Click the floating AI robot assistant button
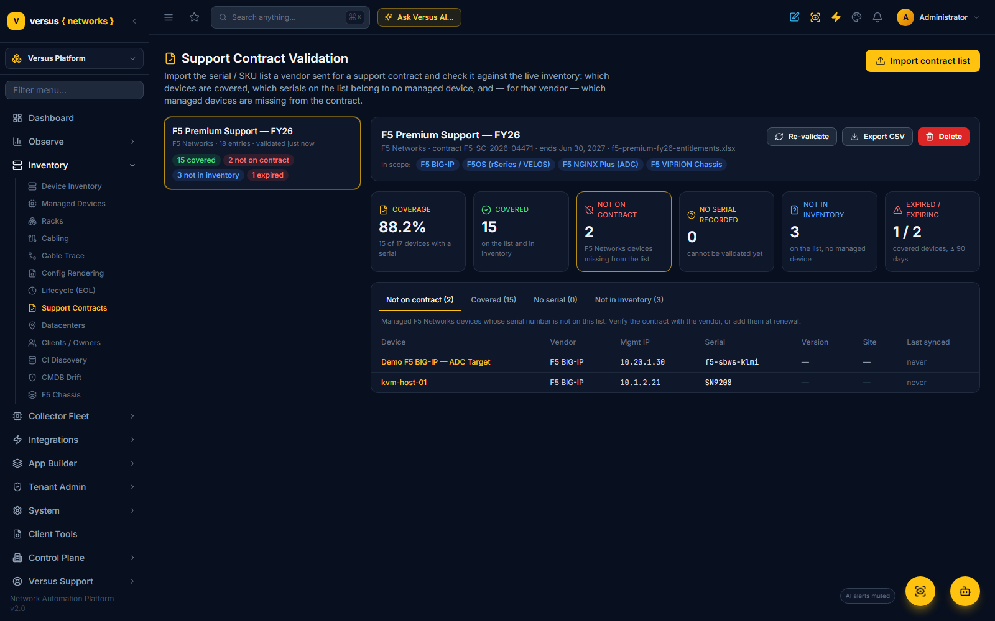 (x=965, y=591)
